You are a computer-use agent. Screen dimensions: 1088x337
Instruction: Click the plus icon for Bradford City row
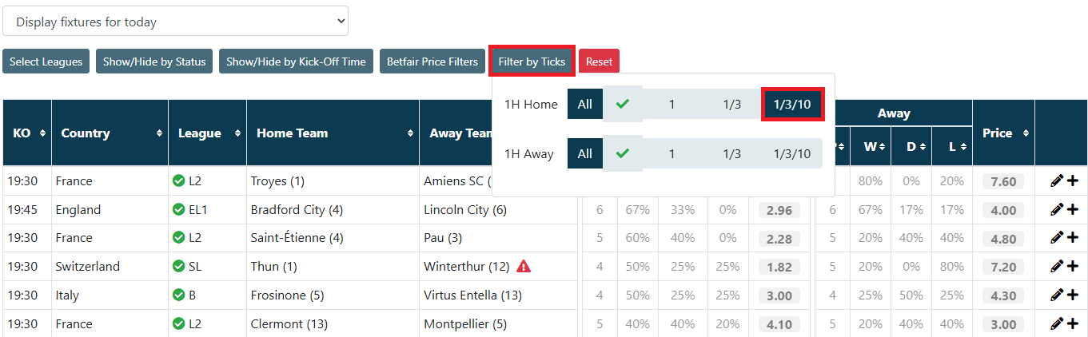point(1072,210)
